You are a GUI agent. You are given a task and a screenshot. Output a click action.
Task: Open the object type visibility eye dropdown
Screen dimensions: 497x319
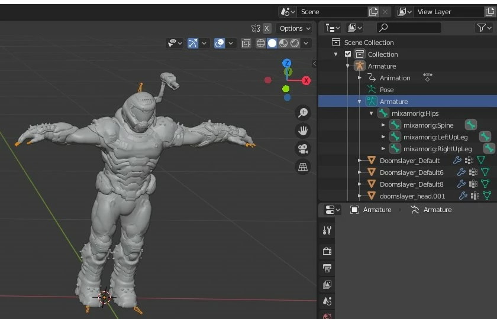(x=175, y=43)
